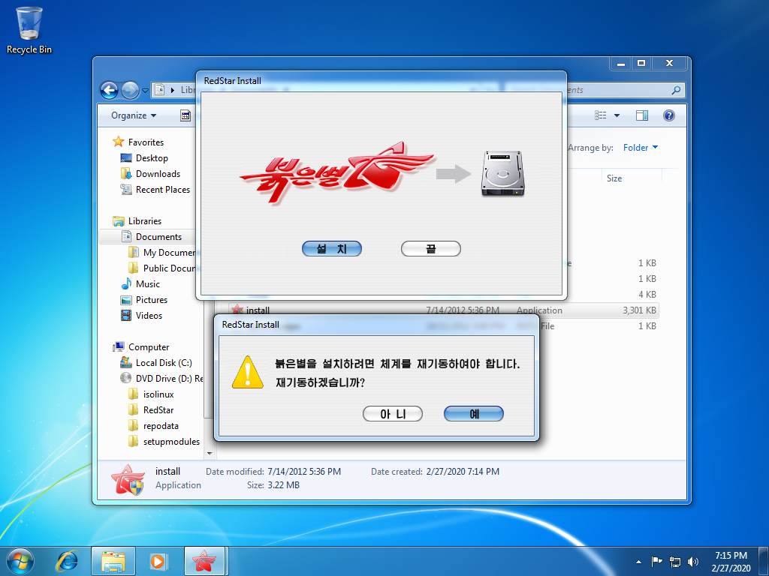Click the Size 3.22 MB value in details pane

point(283,485)
